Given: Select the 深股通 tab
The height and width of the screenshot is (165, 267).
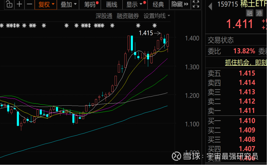Looking at the screenshot, I should [x=104, y=16].
